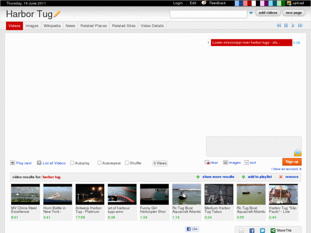311x233 pixels.
Task: Pick the purple theme color swatch
Action: click(267, 3)
